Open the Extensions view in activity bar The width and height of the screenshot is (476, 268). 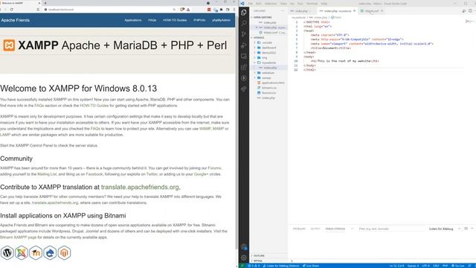click(x=244, y=67)
